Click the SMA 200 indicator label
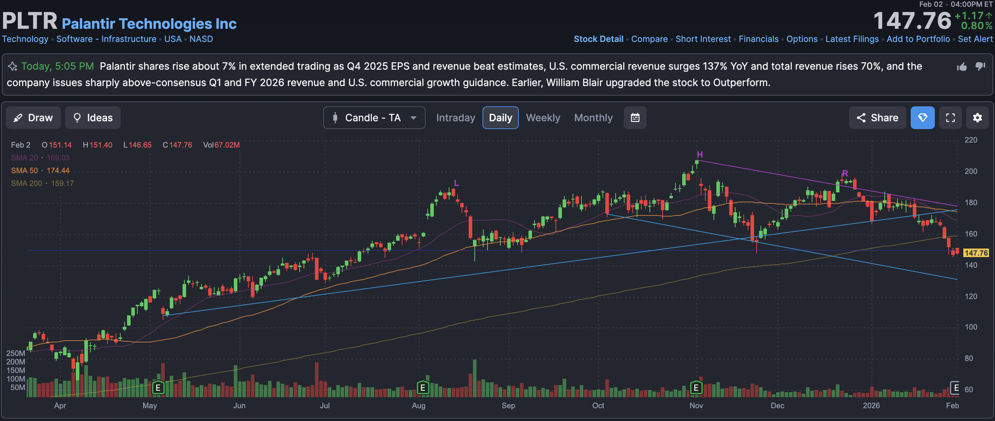This screenshot has width=995, height=421. 26,183
